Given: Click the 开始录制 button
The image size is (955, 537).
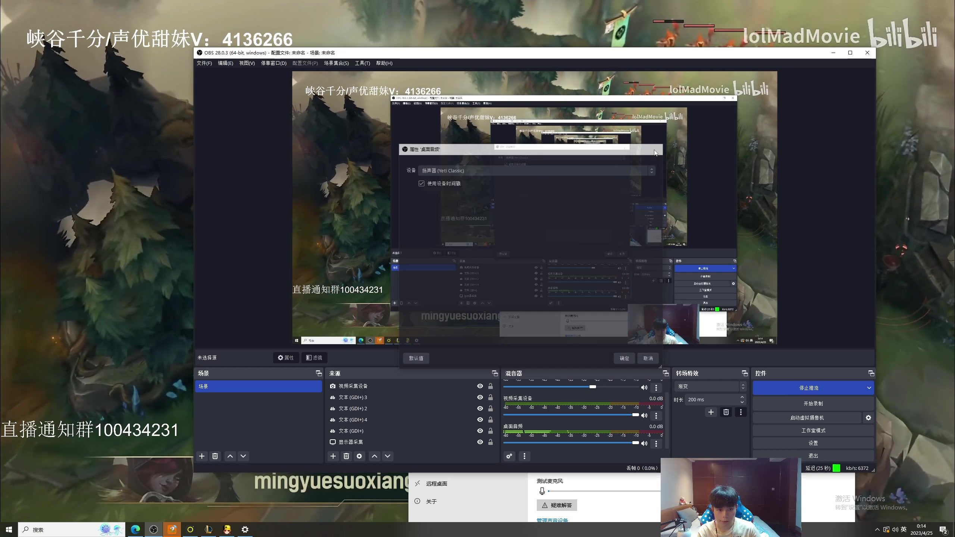Looking at the screenshot, I should (813, 403).
